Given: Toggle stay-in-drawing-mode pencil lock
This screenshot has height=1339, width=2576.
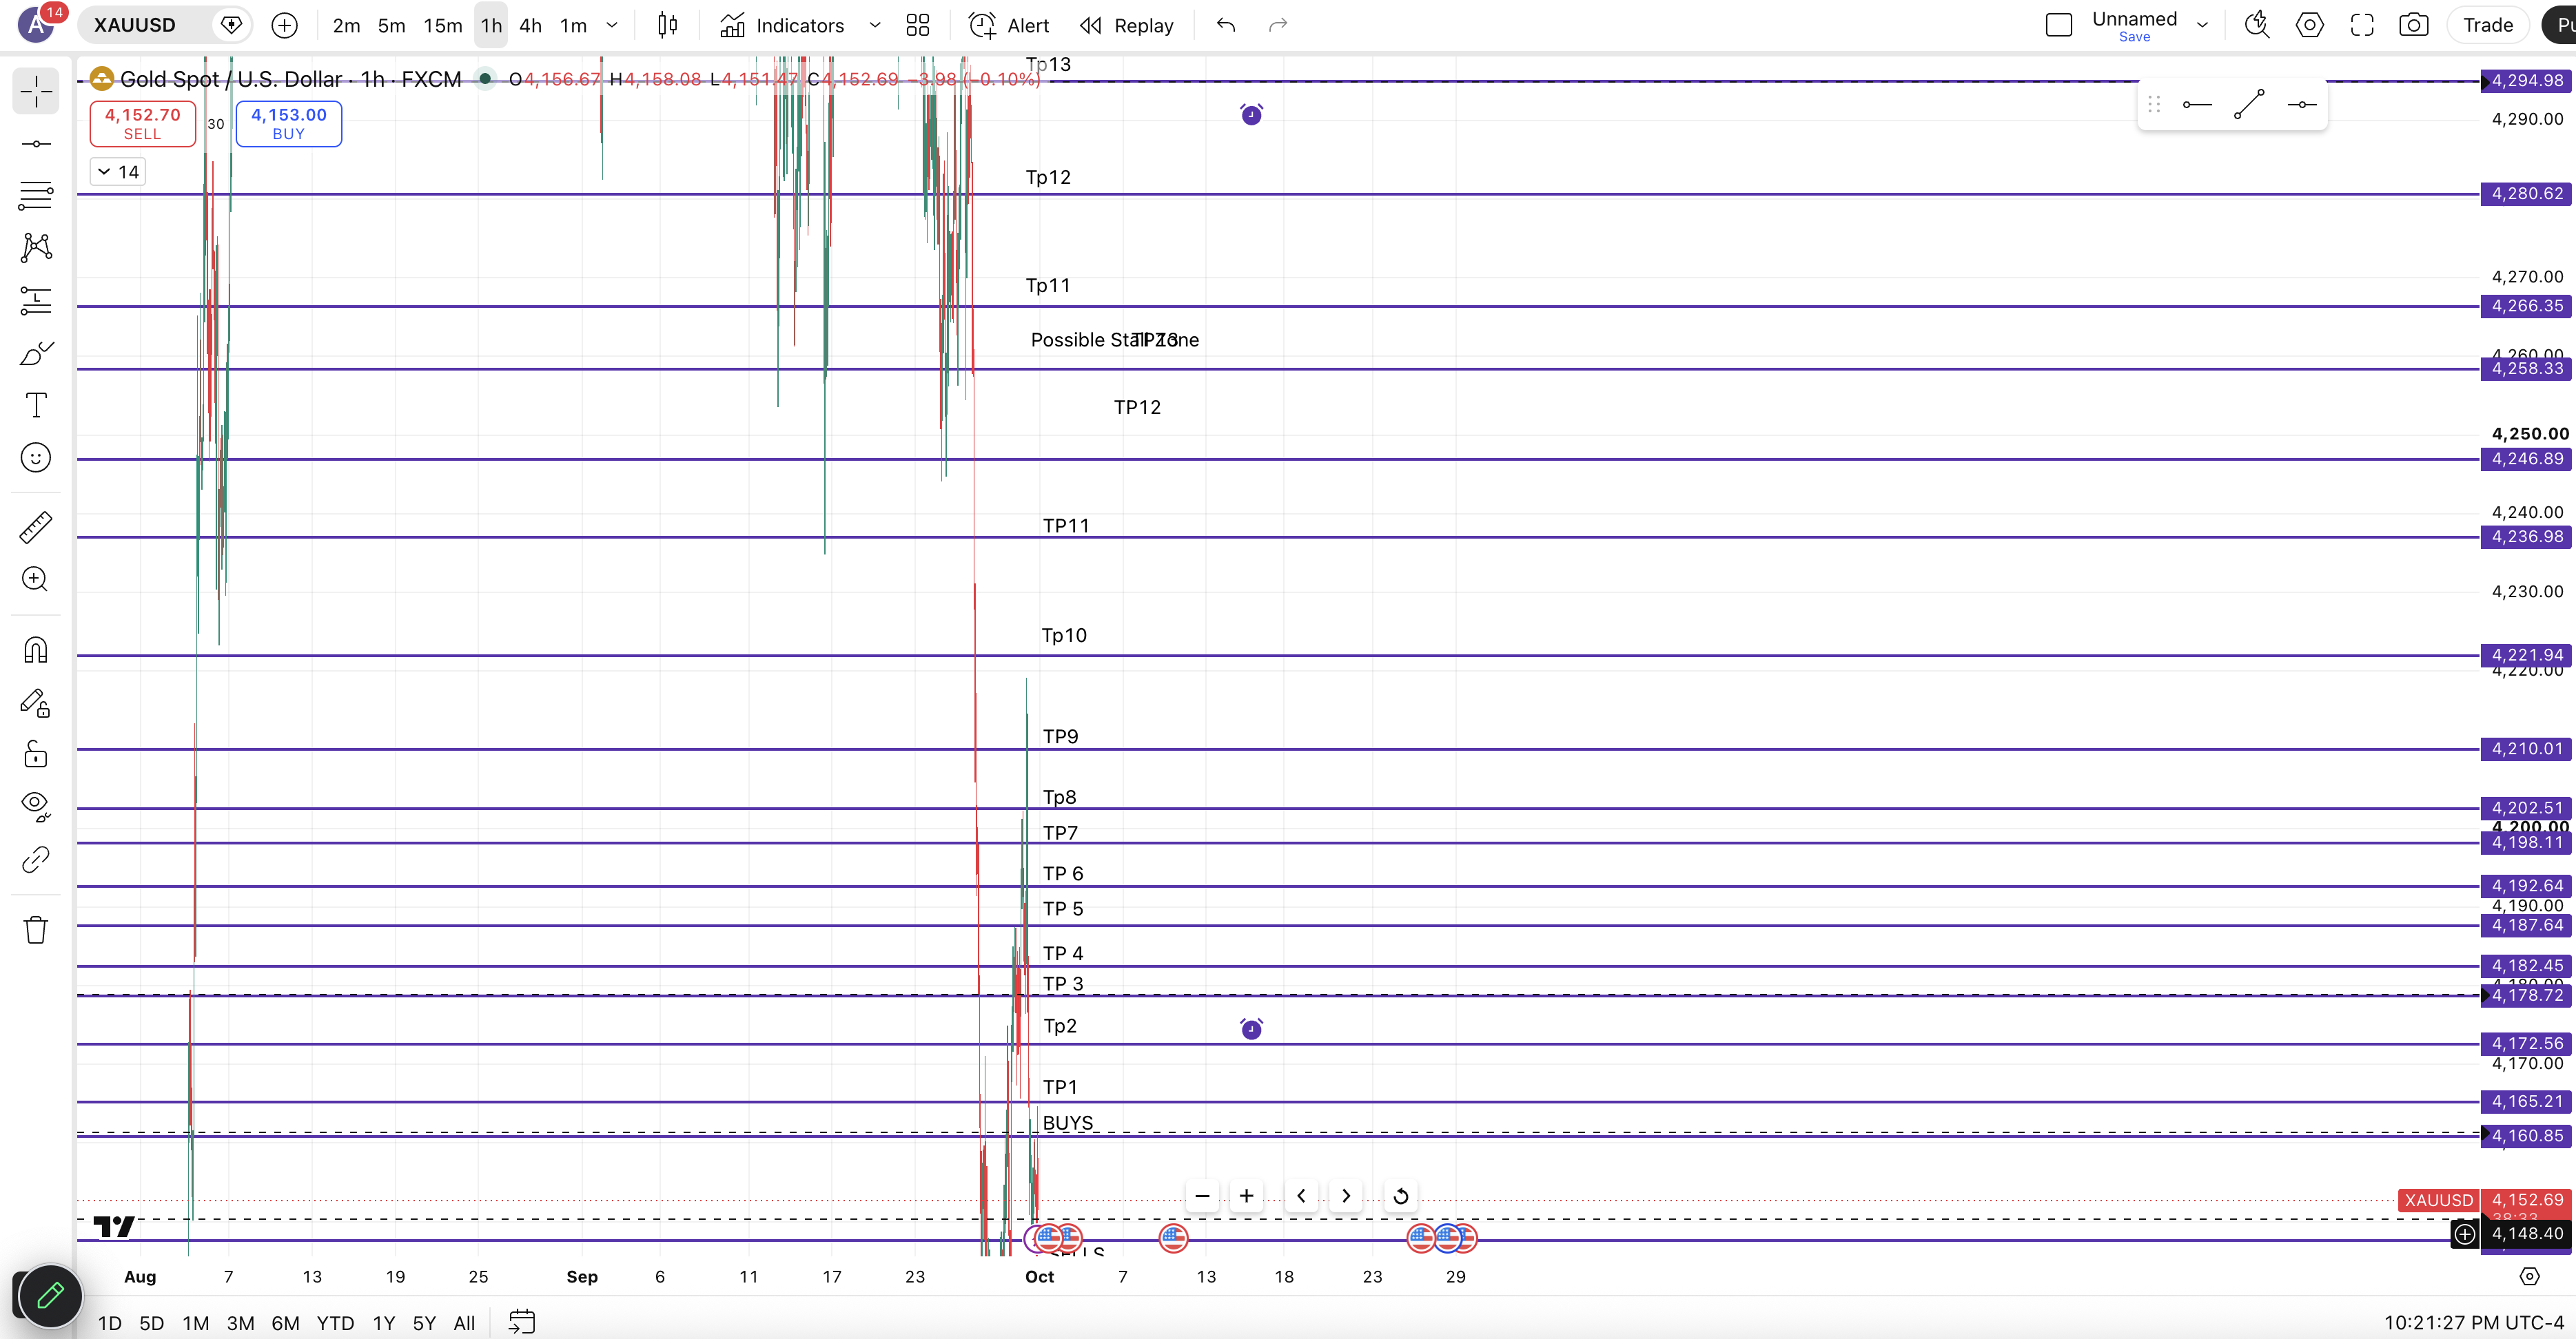Looking at the screenshot, I should [36, 703].
